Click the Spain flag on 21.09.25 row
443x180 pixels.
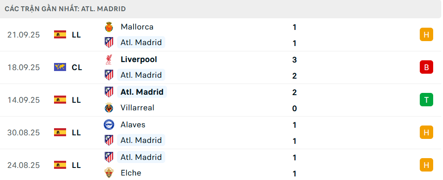click(x=60, y=34)
